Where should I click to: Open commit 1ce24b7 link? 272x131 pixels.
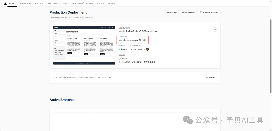126,62
